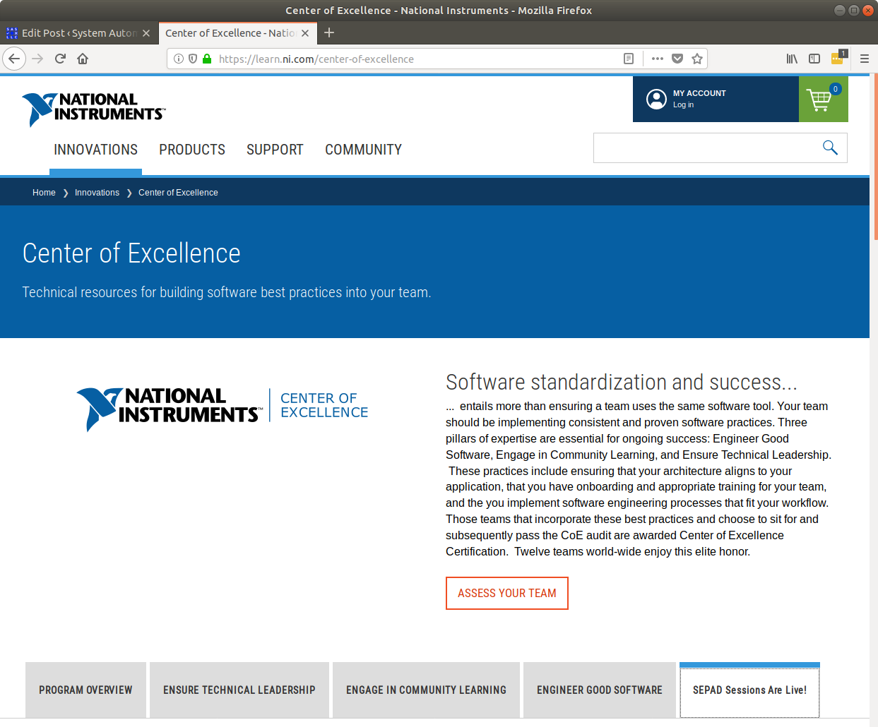Click the Assess Your Team button
Screen dimensions: 878x727
point(507,593)
